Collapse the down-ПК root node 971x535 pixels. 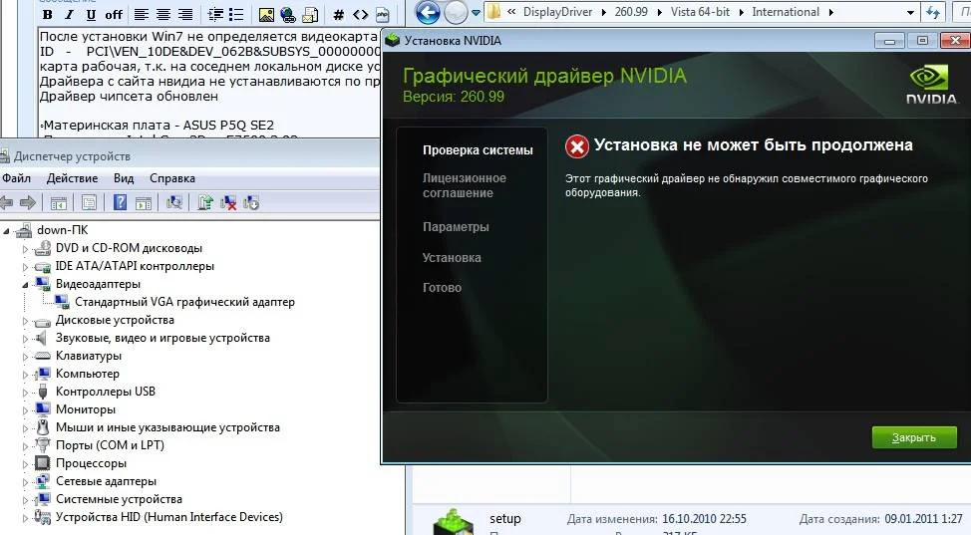click(x=6, y=231)
